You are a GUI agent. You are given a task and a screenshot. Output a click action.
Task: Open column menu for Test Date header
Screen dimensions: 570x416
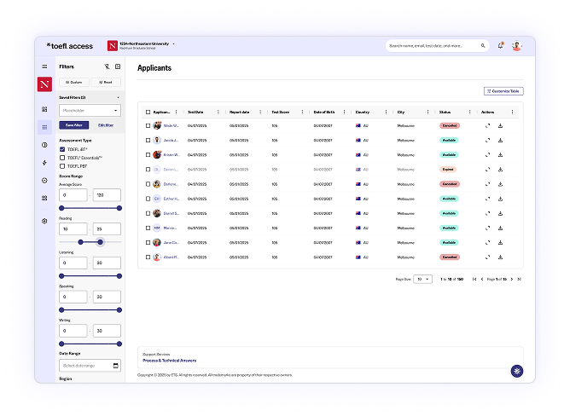point(218,112)
